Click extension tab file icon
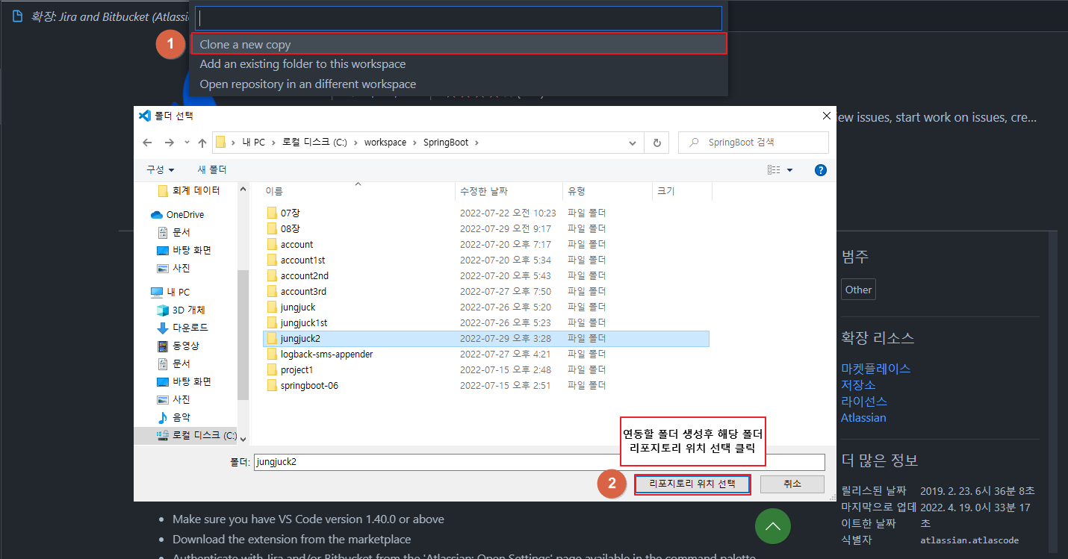This screenshot has height=559, width=1068. (x=18, y=16)
